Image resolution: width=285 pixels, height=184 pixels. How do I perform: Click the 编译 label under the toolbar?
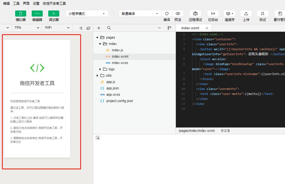(167, 20)
